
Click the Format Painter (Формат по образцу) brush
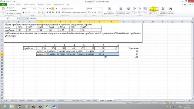14,13
